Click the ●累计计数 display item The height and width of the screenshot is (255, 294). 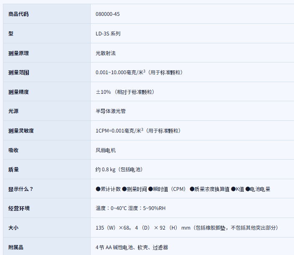pos(108,189)
